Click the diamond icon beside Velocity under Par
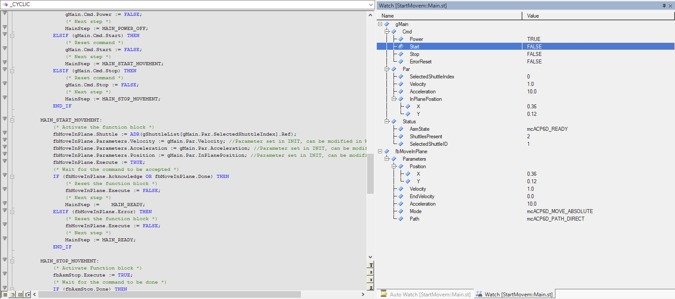Viewport: 675px width, 299px height. pos(401,84)
